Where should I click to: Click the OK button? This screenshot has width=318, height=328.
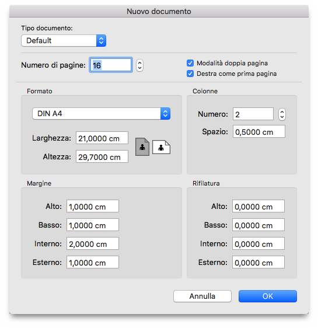point(268,296)
